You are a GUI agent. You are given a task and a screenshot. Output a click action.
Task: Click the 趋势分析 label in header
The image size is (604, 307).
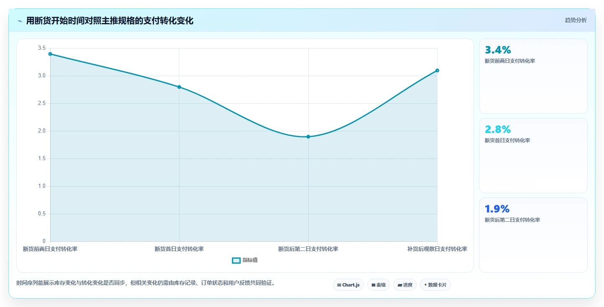tap(576, 20)
